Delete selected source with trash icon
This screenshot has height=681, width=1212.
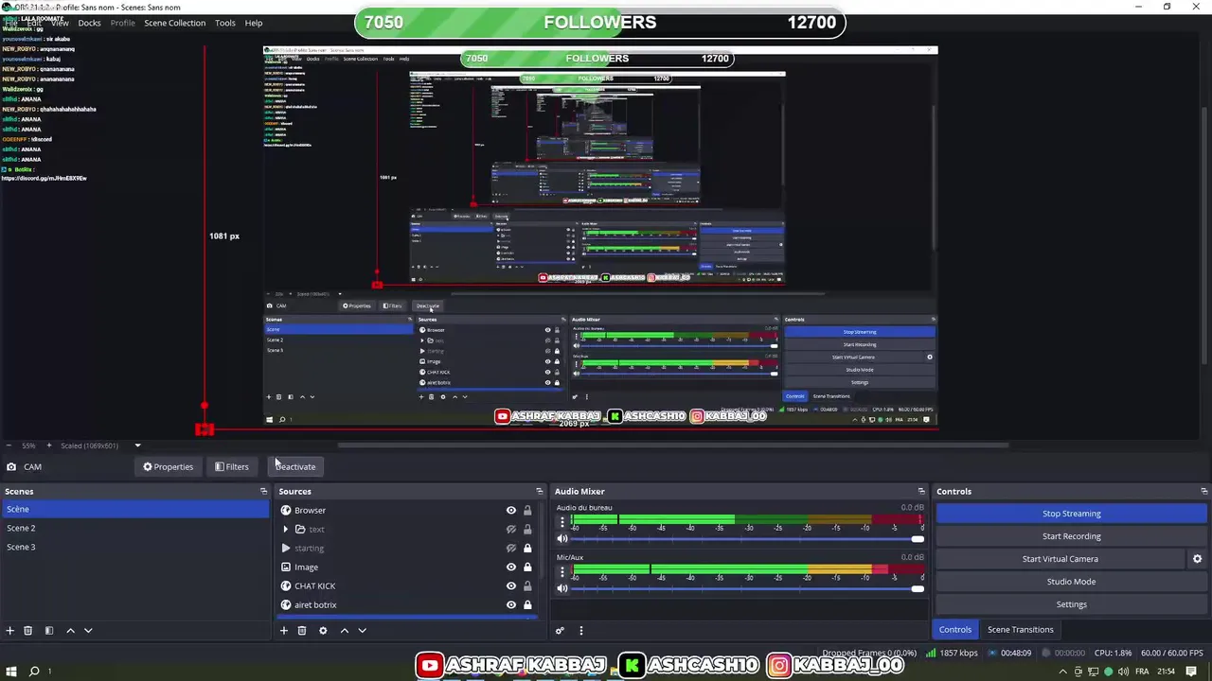(302, 631)
